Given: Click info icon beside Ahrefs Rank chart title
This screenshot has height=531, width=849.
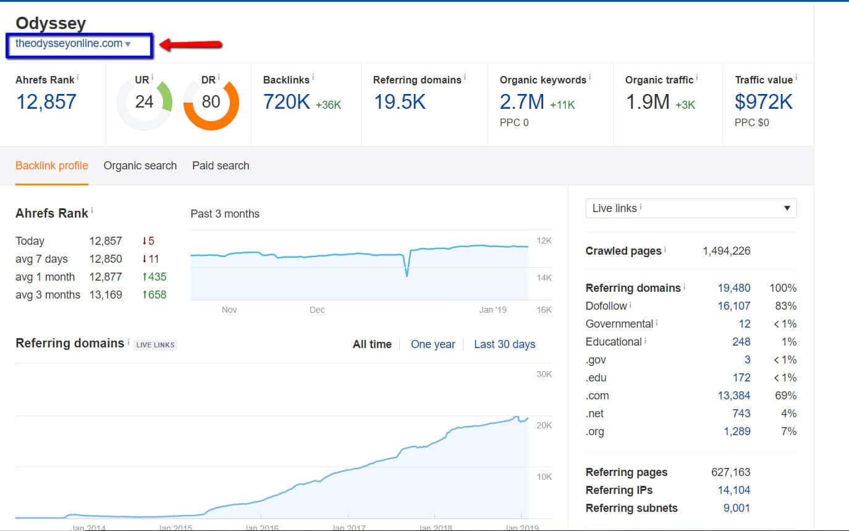Looking at the screenshot, I should [92, 211].
